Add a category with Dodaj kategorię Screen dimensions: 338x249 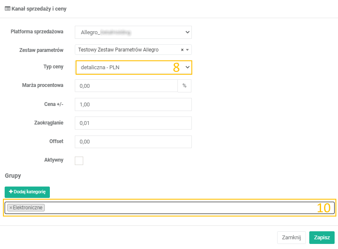(x=27, y=192)
